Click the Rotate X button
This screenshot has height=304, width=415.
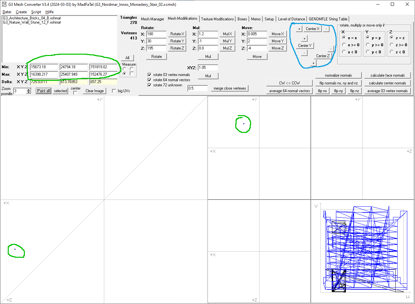pos(177,34)
